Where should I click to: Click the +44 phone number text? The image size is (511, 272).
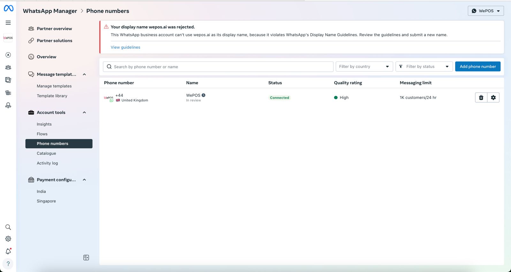click(119, 95)
